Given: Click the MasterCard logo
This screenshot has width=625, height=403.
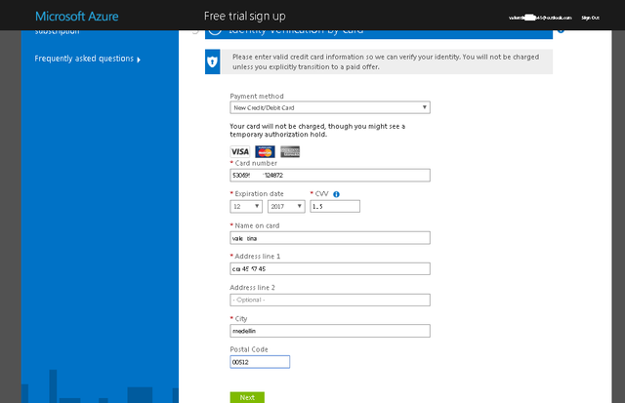Looking at the screenshot, I should click(x=265, y=151).
